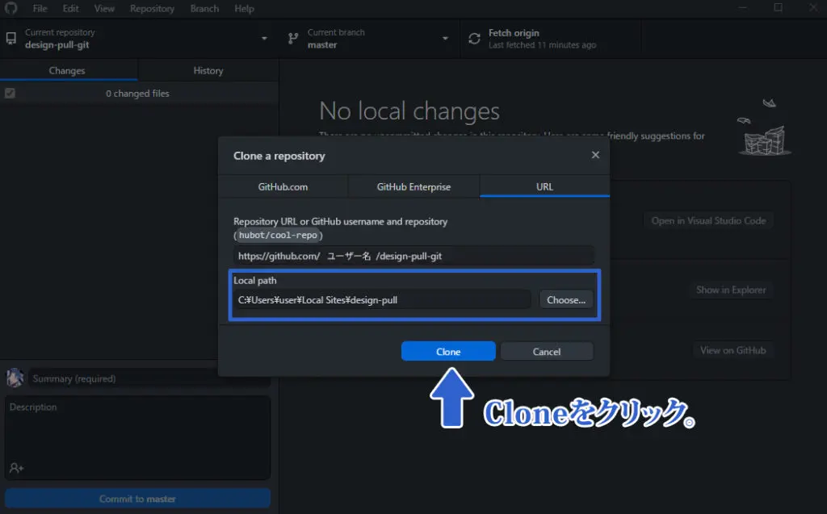827x514 pixels.
Task: Switch to the GitHub.com tab
Action: point(283,186)
